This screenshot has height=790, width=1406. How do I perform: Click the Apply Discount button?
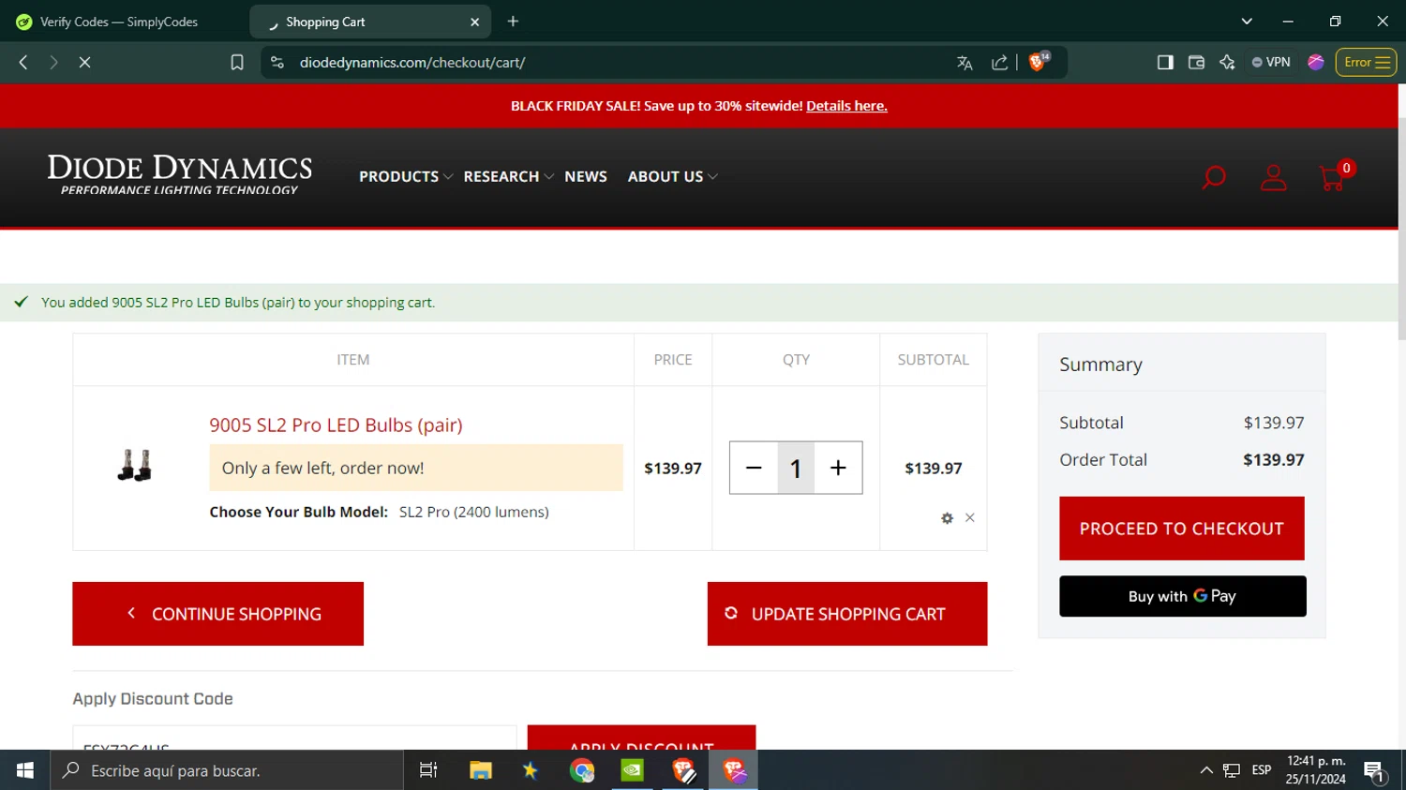(x=641, y=738)
